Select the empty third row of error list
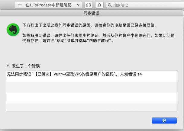 91,98
